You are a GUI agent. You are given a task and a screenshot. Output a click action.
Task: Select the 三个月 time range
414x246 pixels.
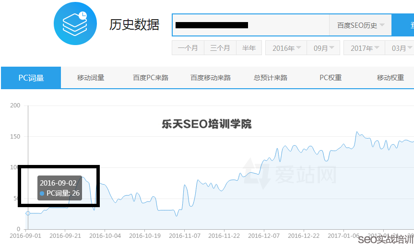(220, 48)
